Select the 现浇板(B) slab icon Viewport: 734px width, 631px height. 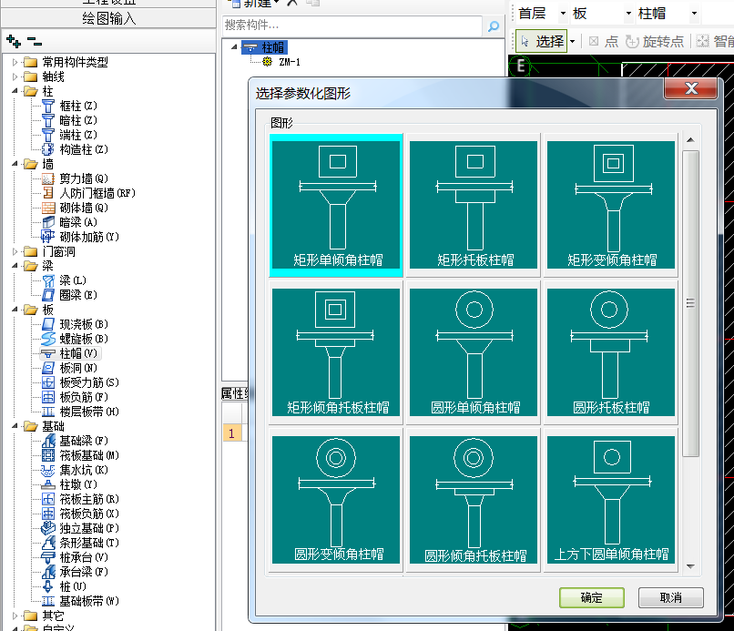[48, 324]
